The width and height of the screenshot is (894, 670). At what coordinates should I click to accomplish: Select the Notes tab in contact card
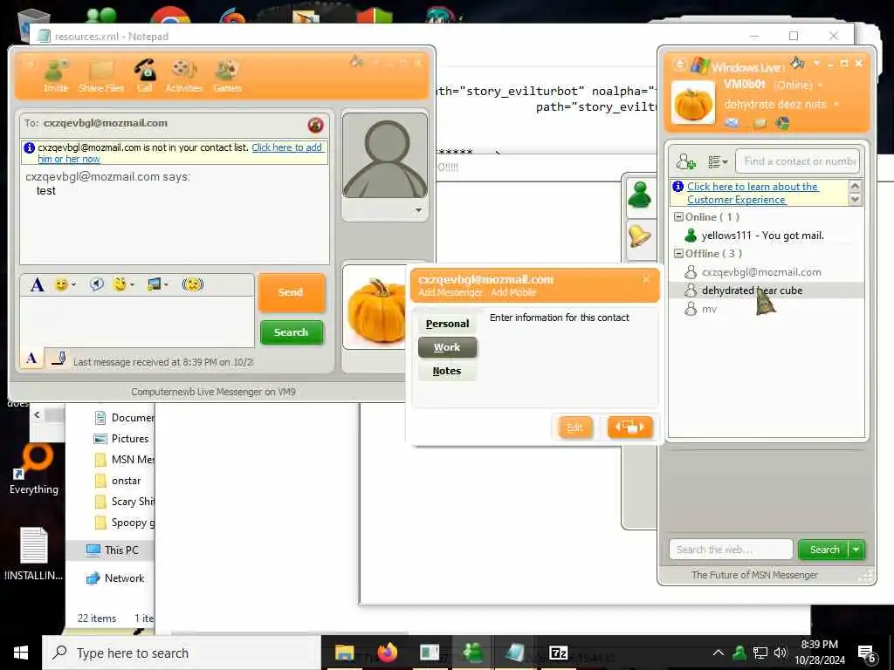click(x=447, y=371)
